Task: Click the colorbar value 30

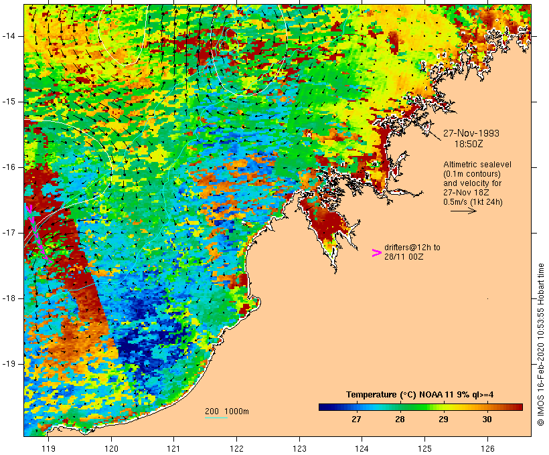Action: click(x=487, y=420)
